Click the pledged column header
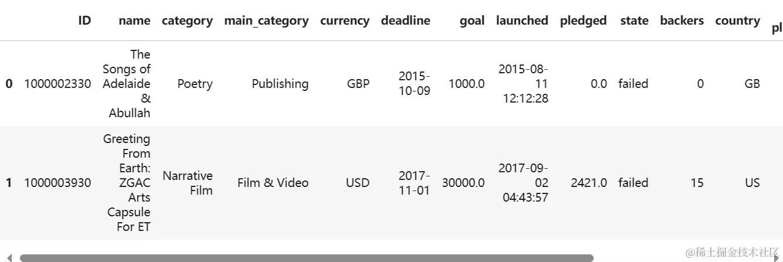Screen dimensions: 783x262 583,21
